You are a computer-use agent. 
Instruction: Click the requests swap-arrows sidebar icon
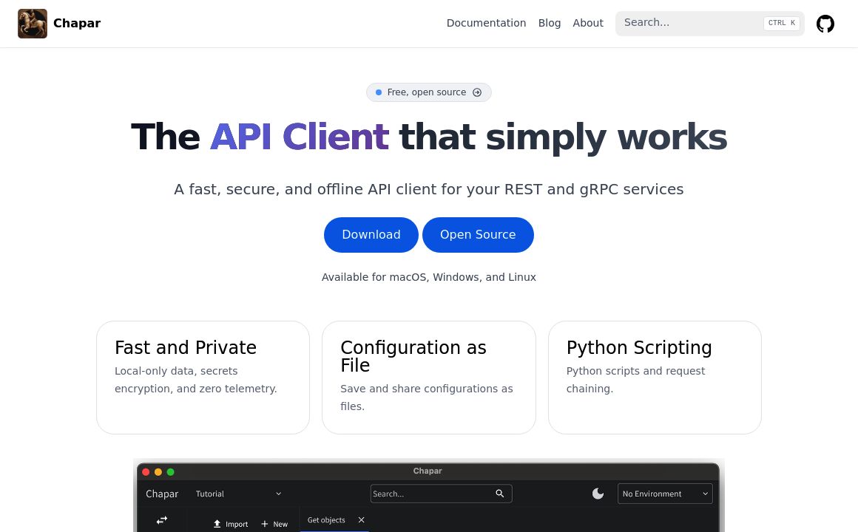point(161,520)
